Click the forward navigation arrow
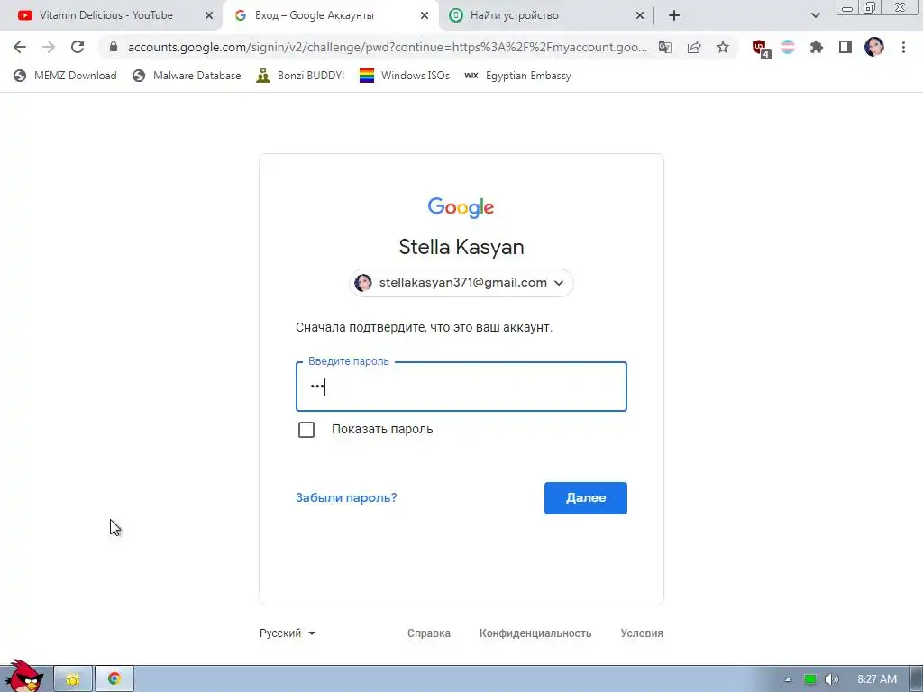This screenshot has width=923, height=692. click(49, 47)
